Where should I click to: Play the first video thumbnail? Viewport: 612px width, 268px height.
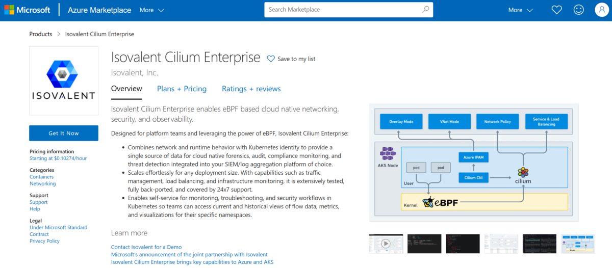coord(386,244)
